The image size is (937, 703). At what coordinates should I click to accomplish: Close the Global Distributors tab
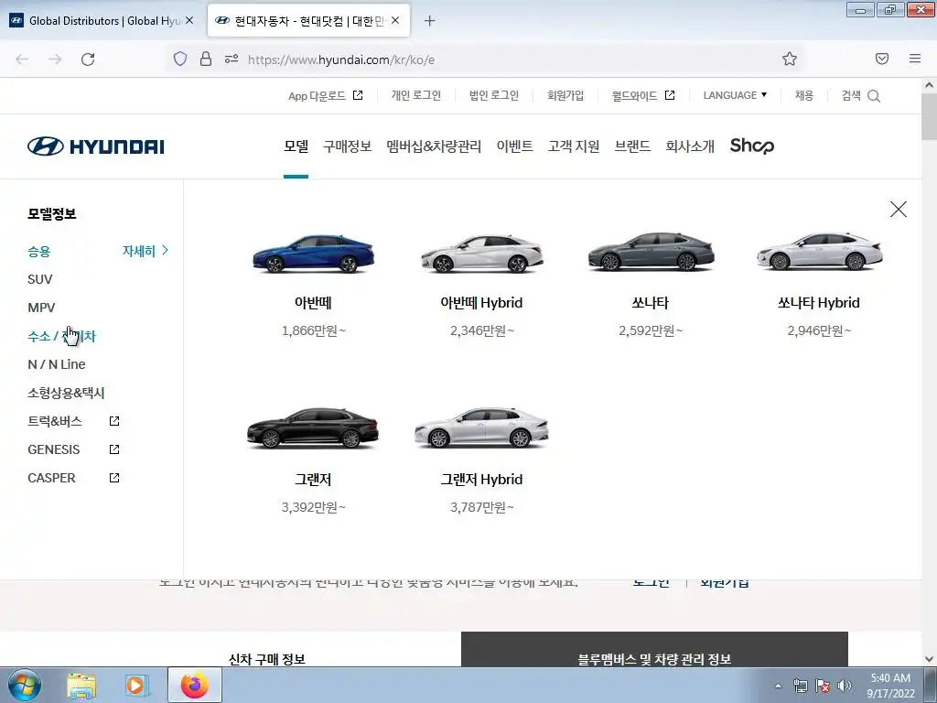tap(189, 20)
